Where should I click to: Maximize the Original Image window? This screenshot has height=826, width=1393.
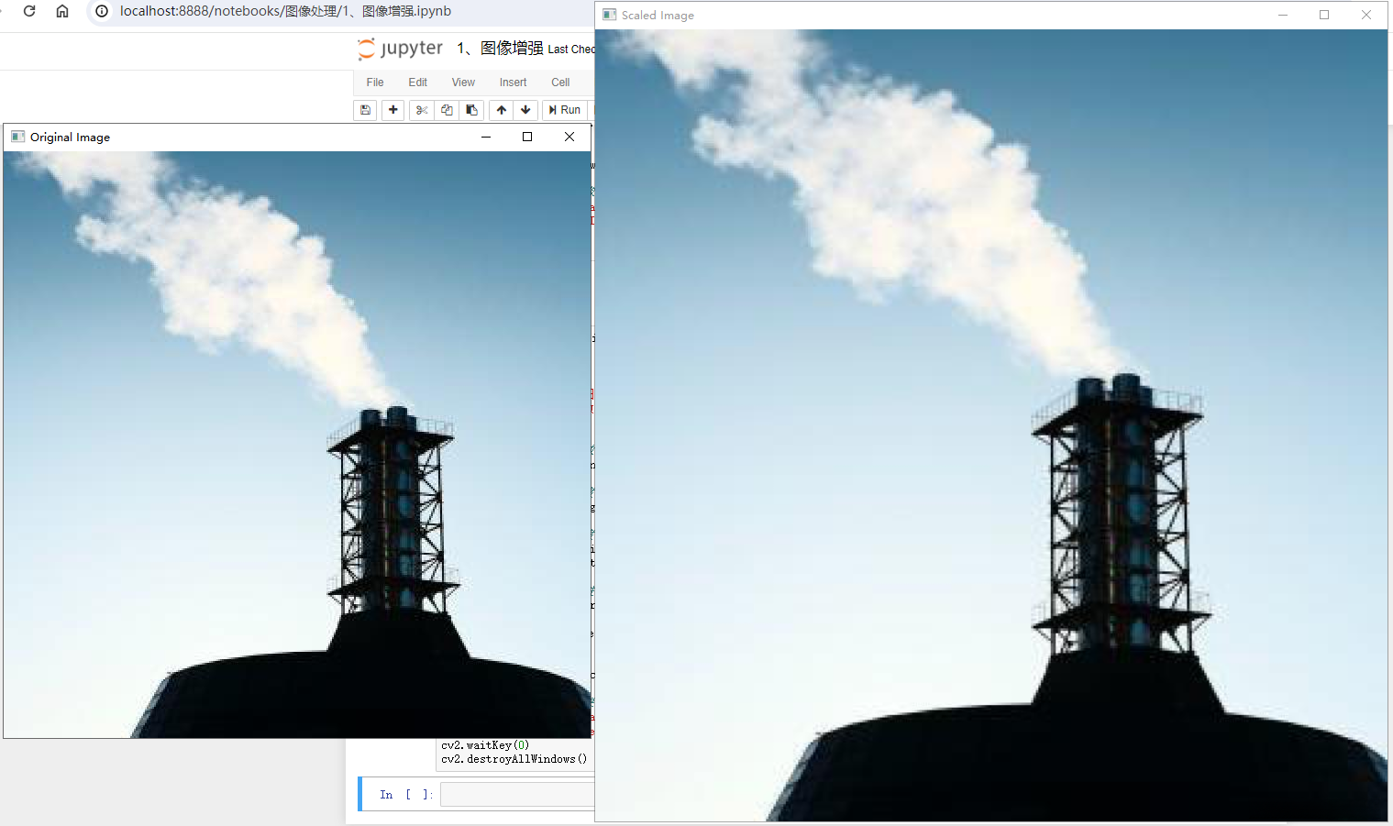tap(527, 137)
